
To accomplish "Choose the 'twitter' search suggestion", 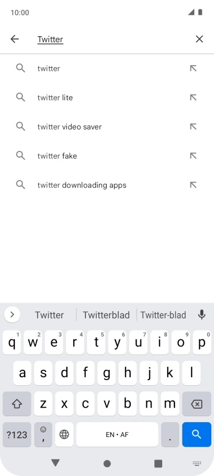I will pyautogui.click(x=107, y=68).
